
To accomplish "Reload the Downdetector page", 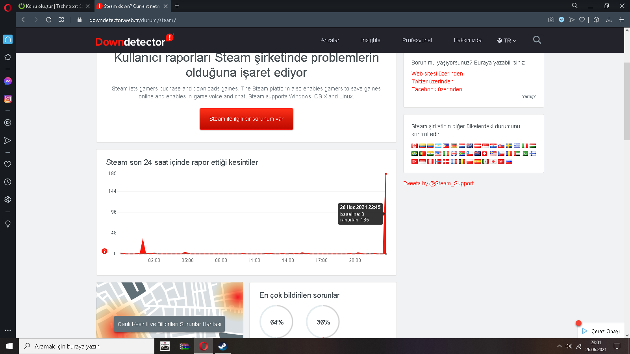I will pos(49,20).
